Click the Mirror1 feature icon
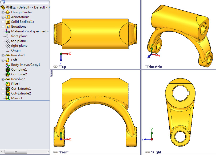The width and height of the screenshot is (216, 155). 8,98
